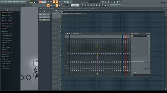Click the plug-shaped plugin picker icon
Image resolution: width=167 pixels, height=93 pixels.
(x=100, y=5)
